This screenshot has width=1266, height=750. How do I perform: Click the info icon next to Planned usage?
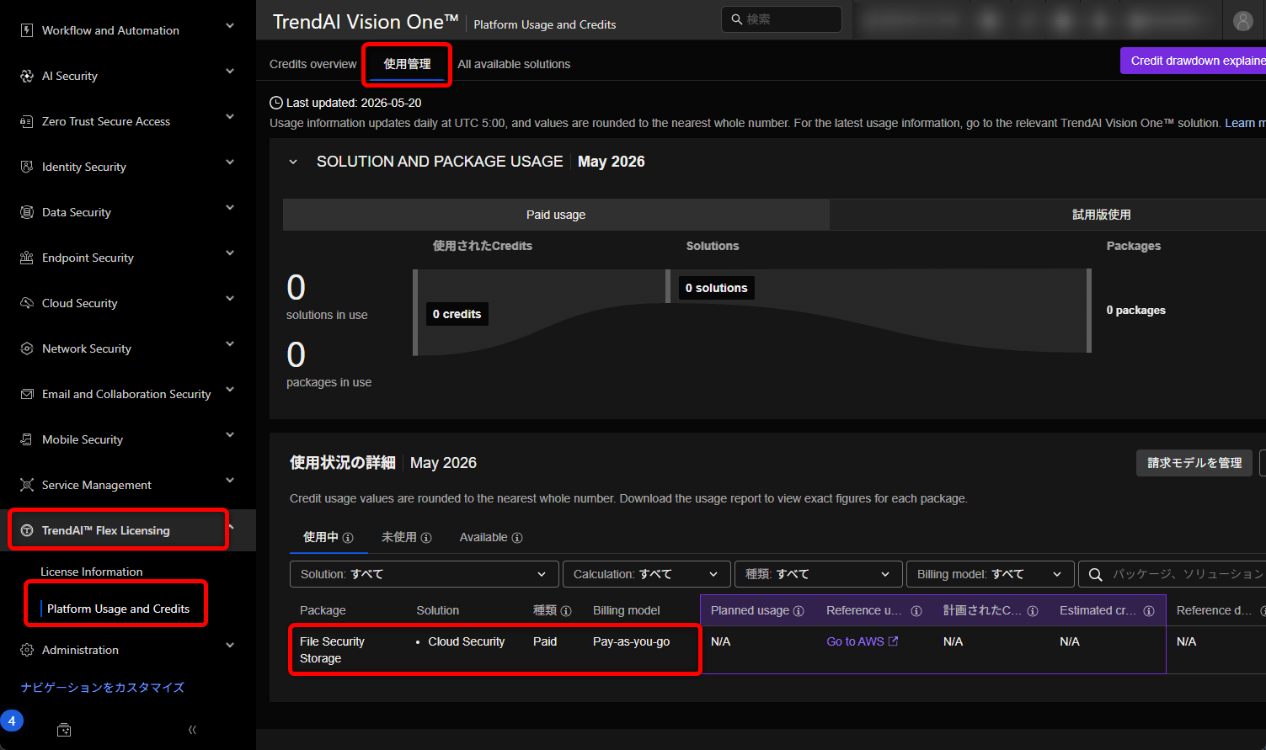[x=799, y=611]
